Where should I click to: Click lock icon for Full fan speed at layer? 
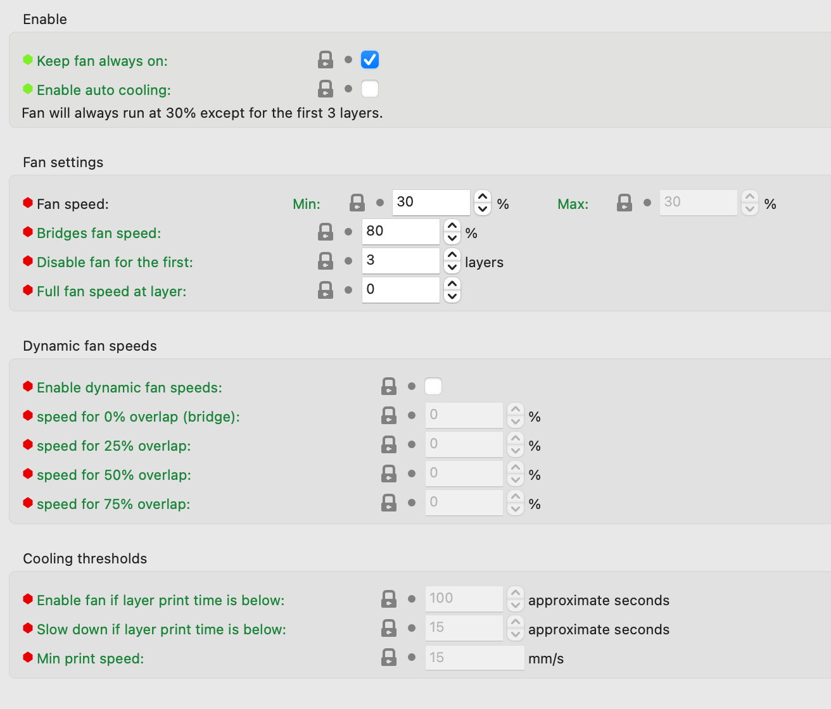tap(326, 291)
